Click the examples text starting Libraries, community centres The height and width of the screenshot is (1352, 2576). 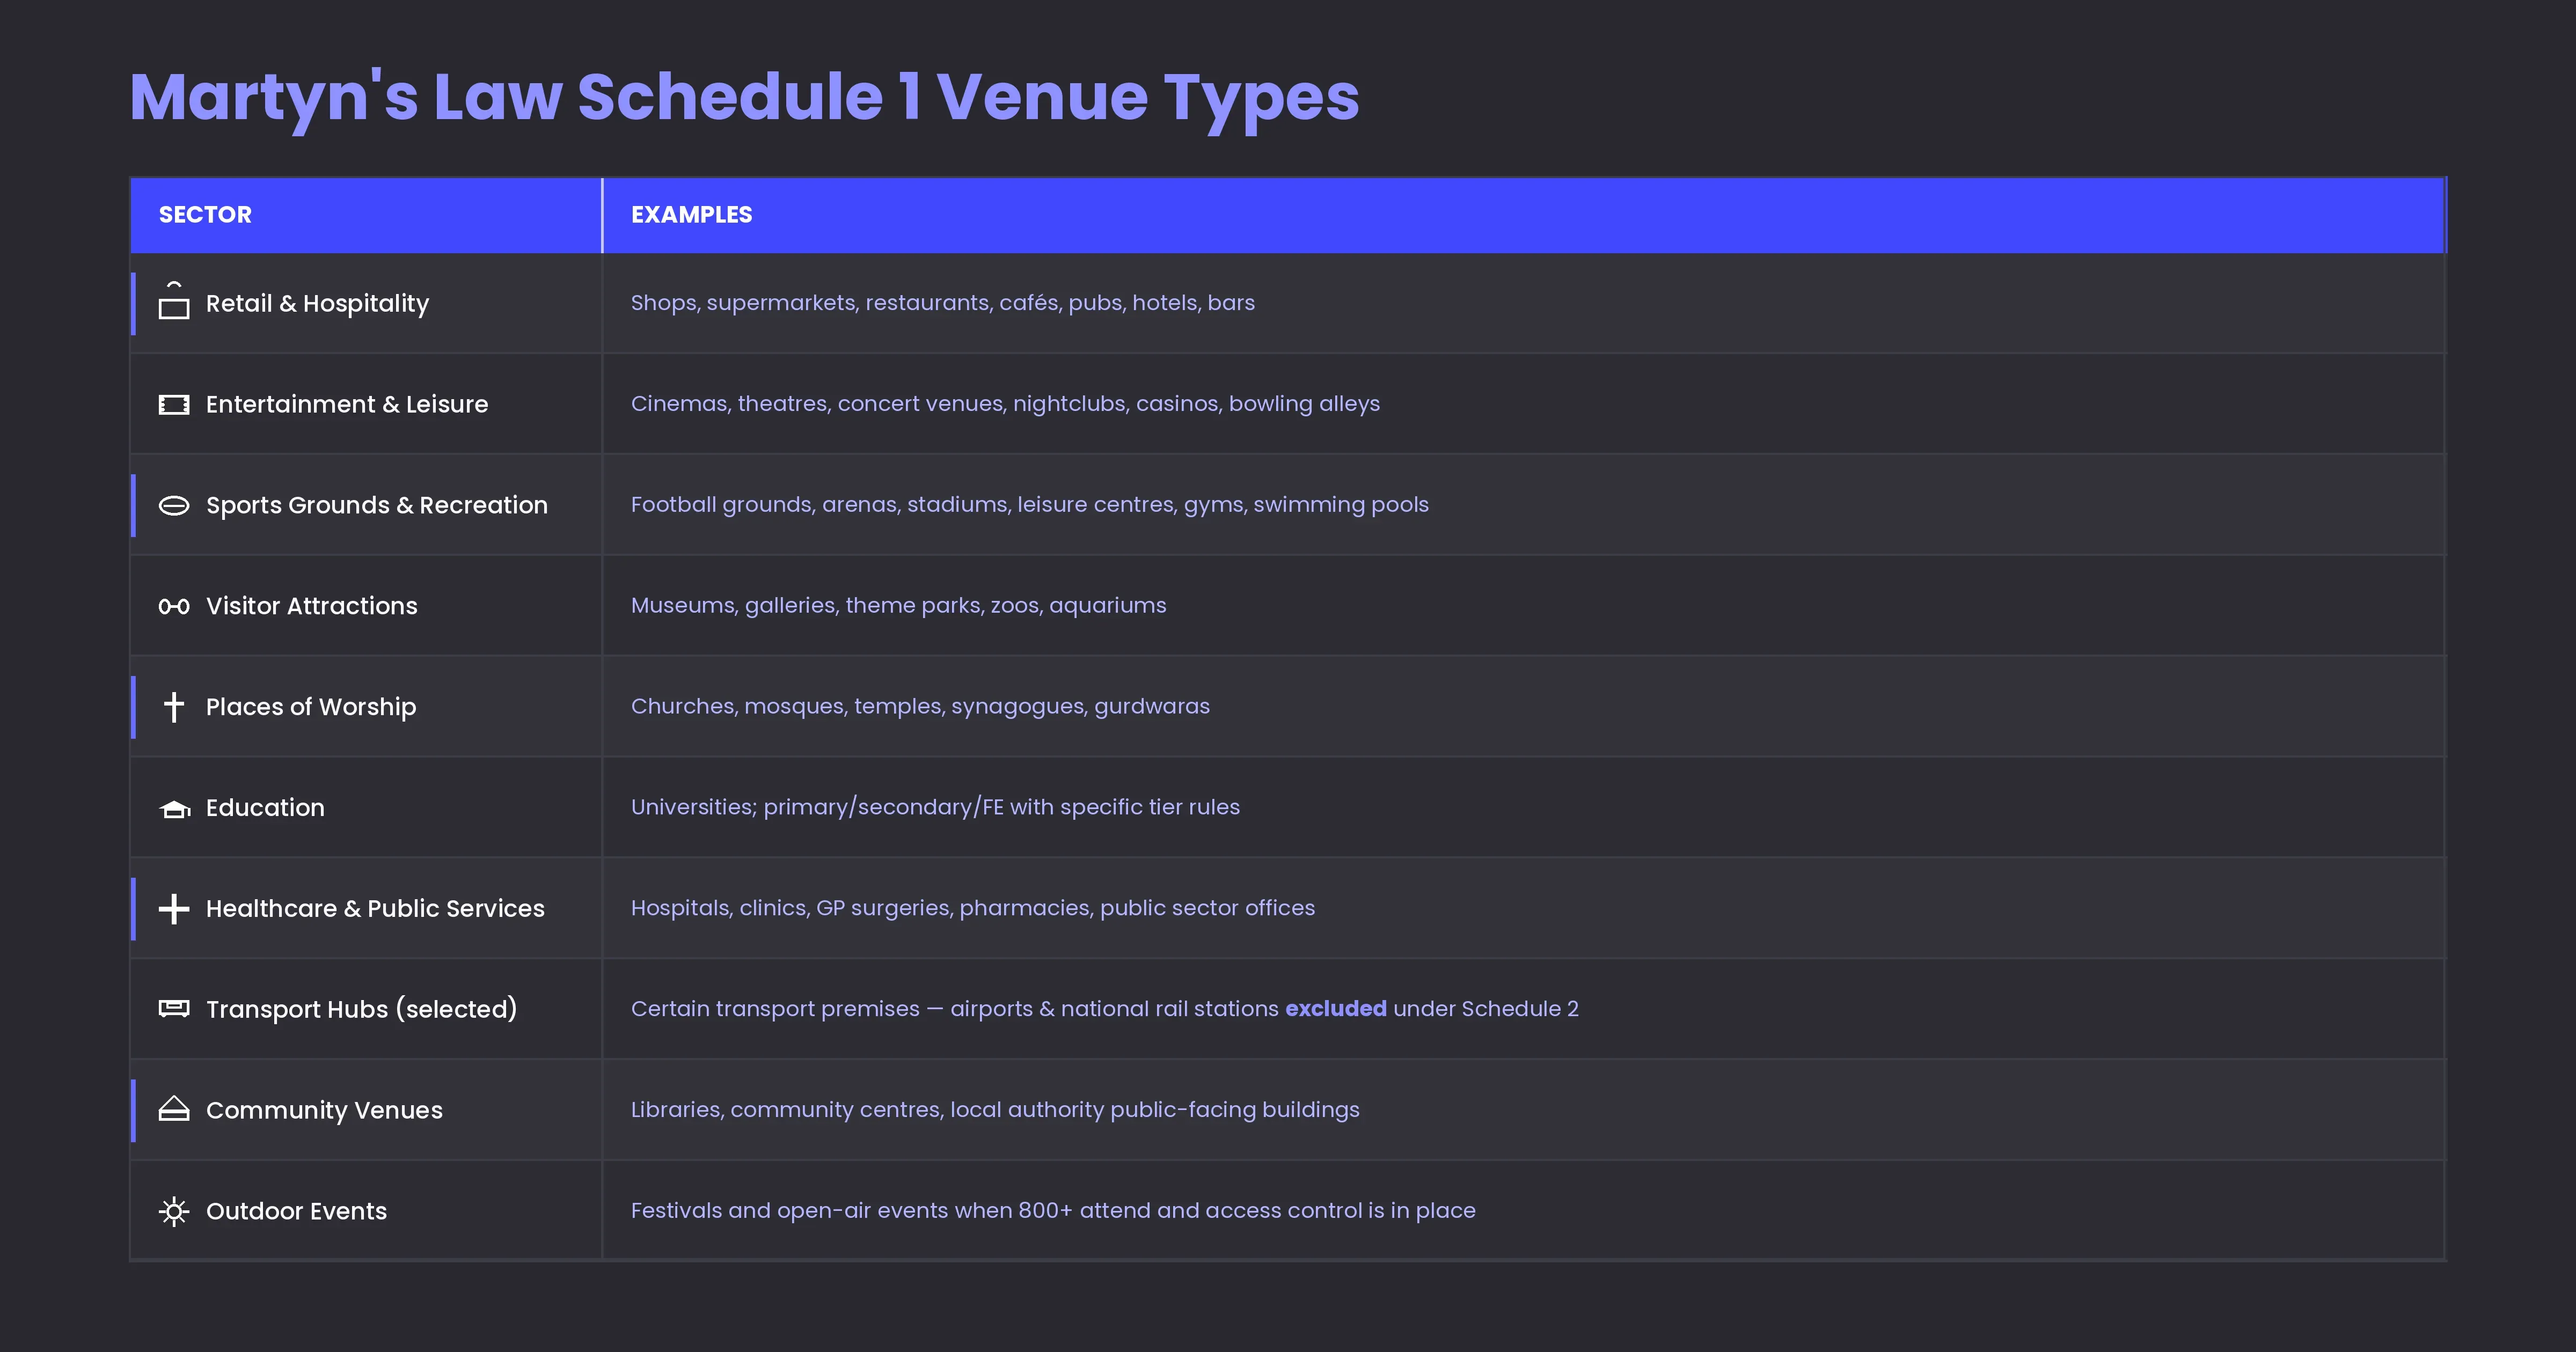click(995, 1110)
